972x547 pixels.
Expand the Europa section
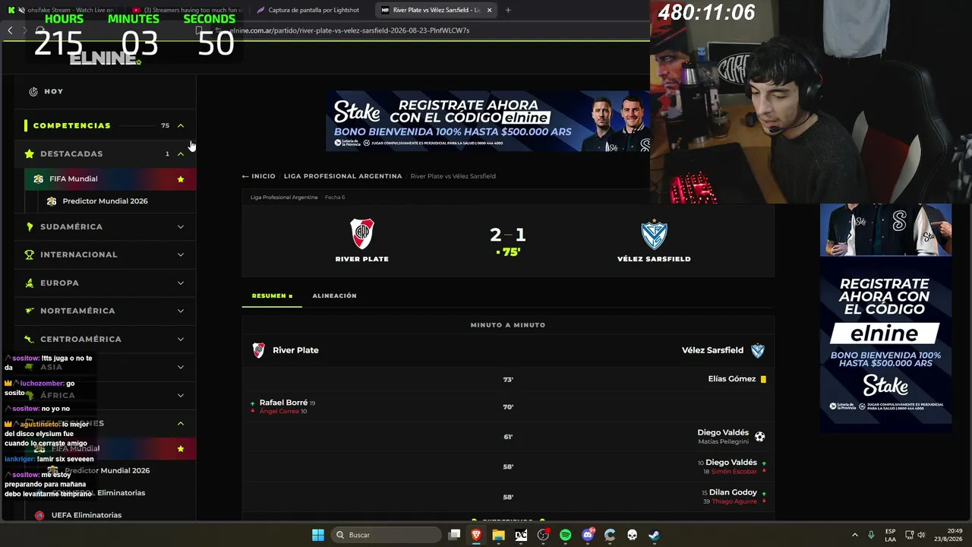[181, 283]
